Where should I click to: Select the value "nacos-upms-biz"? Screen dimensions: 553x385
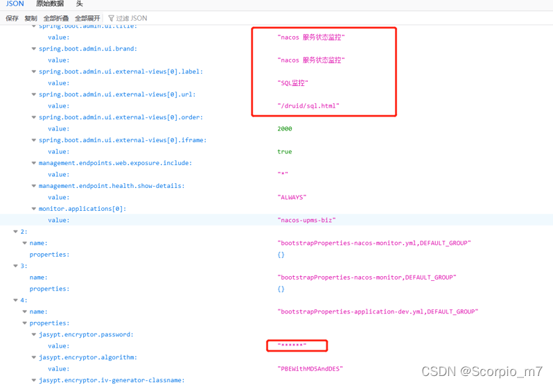306,220
